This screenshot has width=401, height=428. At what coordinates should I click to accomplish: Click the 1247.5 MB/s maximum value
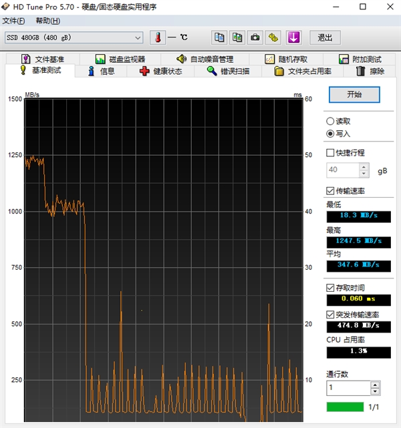(359, 242)
